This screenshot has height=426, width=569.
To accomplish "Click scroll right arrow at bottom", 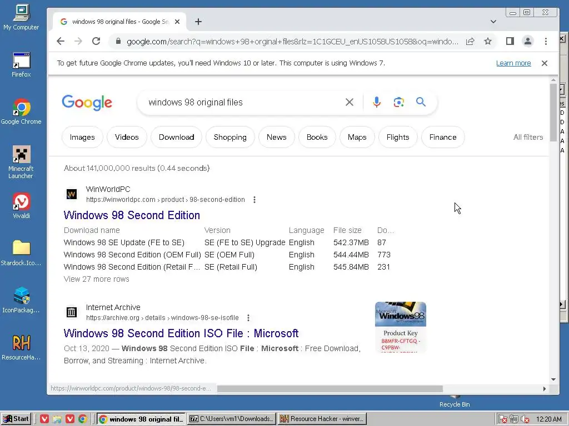I will (545, 389).
